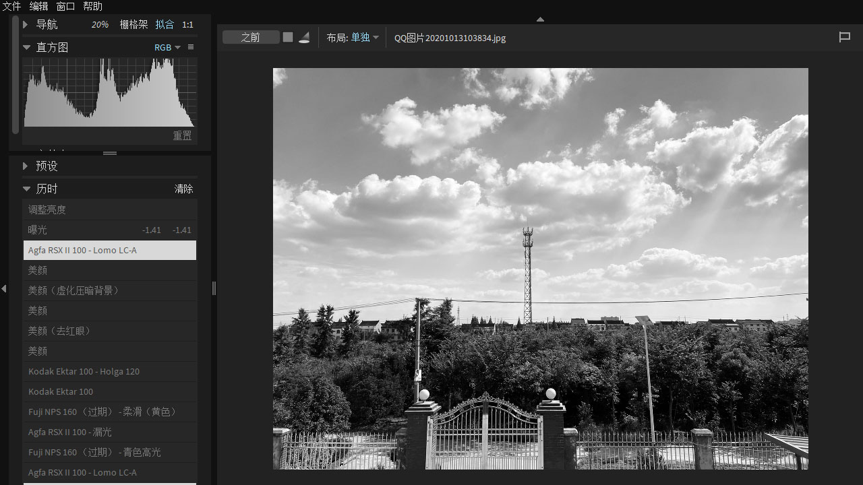Click the gray square icon beside 之前

coord(288,37)
